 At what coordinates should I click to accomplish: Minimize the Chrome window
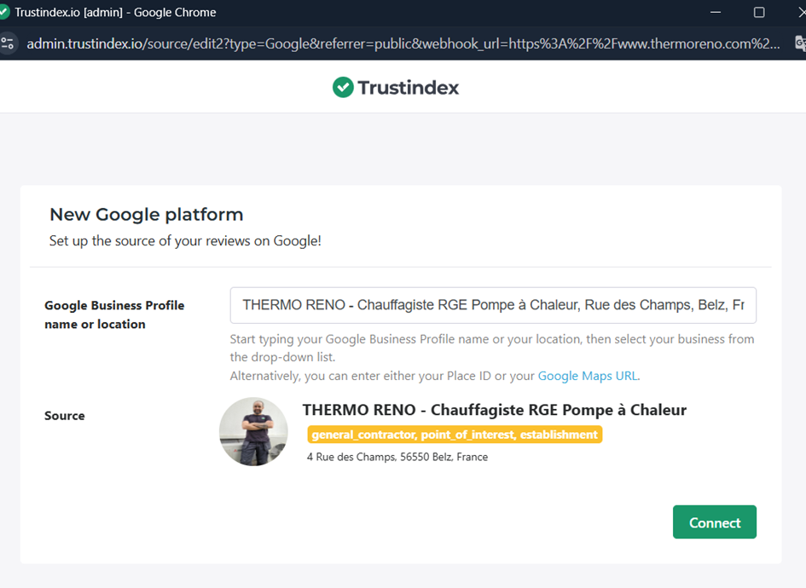(x=716, y=12)
